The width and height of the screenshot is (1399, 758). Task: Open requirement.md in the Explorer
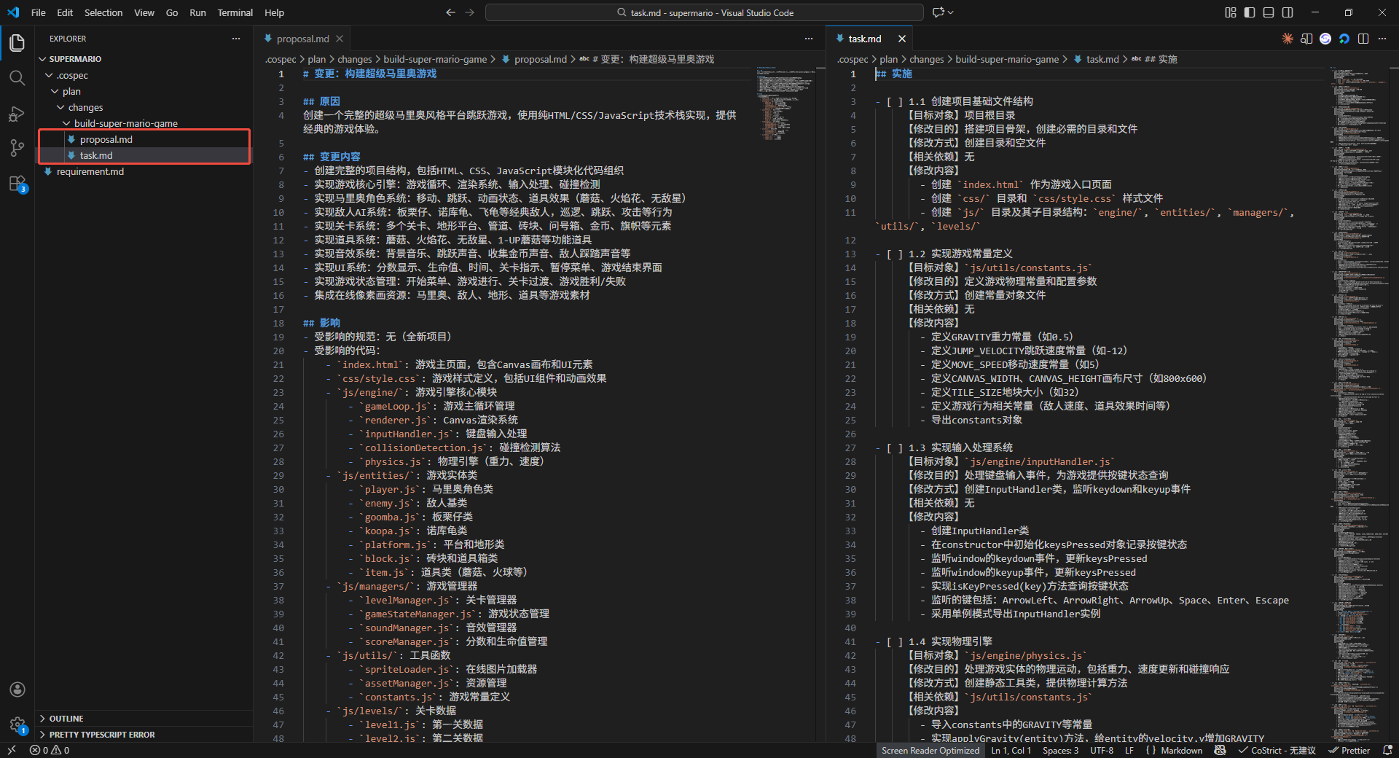pos(90,171)
